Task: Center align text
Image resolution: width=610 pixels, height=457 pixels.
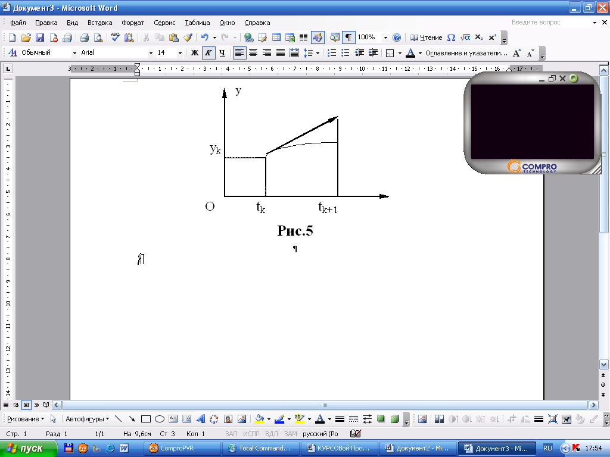Action: click(253, 53)
